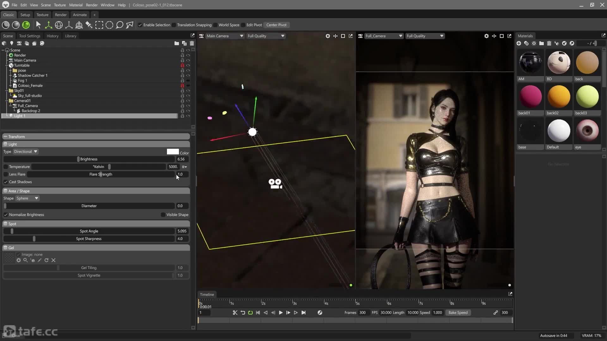Open the Render menu in the menu bar
The width and height of the screenshot is (607, 341).
92,5
